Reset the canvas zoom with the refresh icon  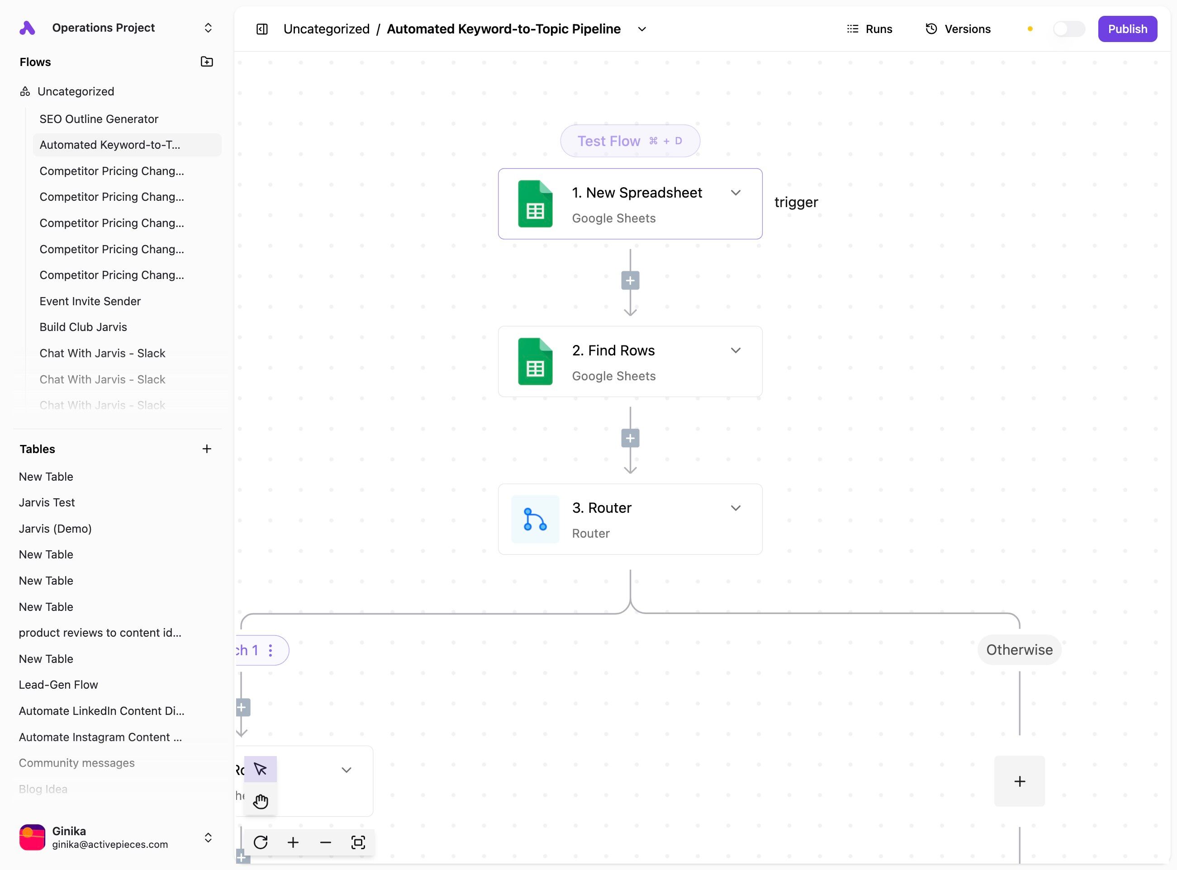click(x=260, y=842)
